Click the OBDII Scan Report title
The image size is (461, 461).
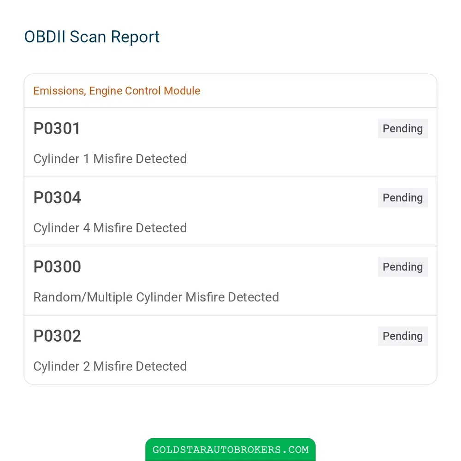92,37
